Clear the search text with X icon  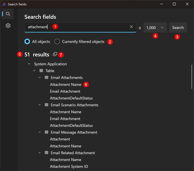coord(131,27)
